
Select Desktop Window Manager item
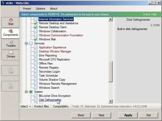(55, 51)
